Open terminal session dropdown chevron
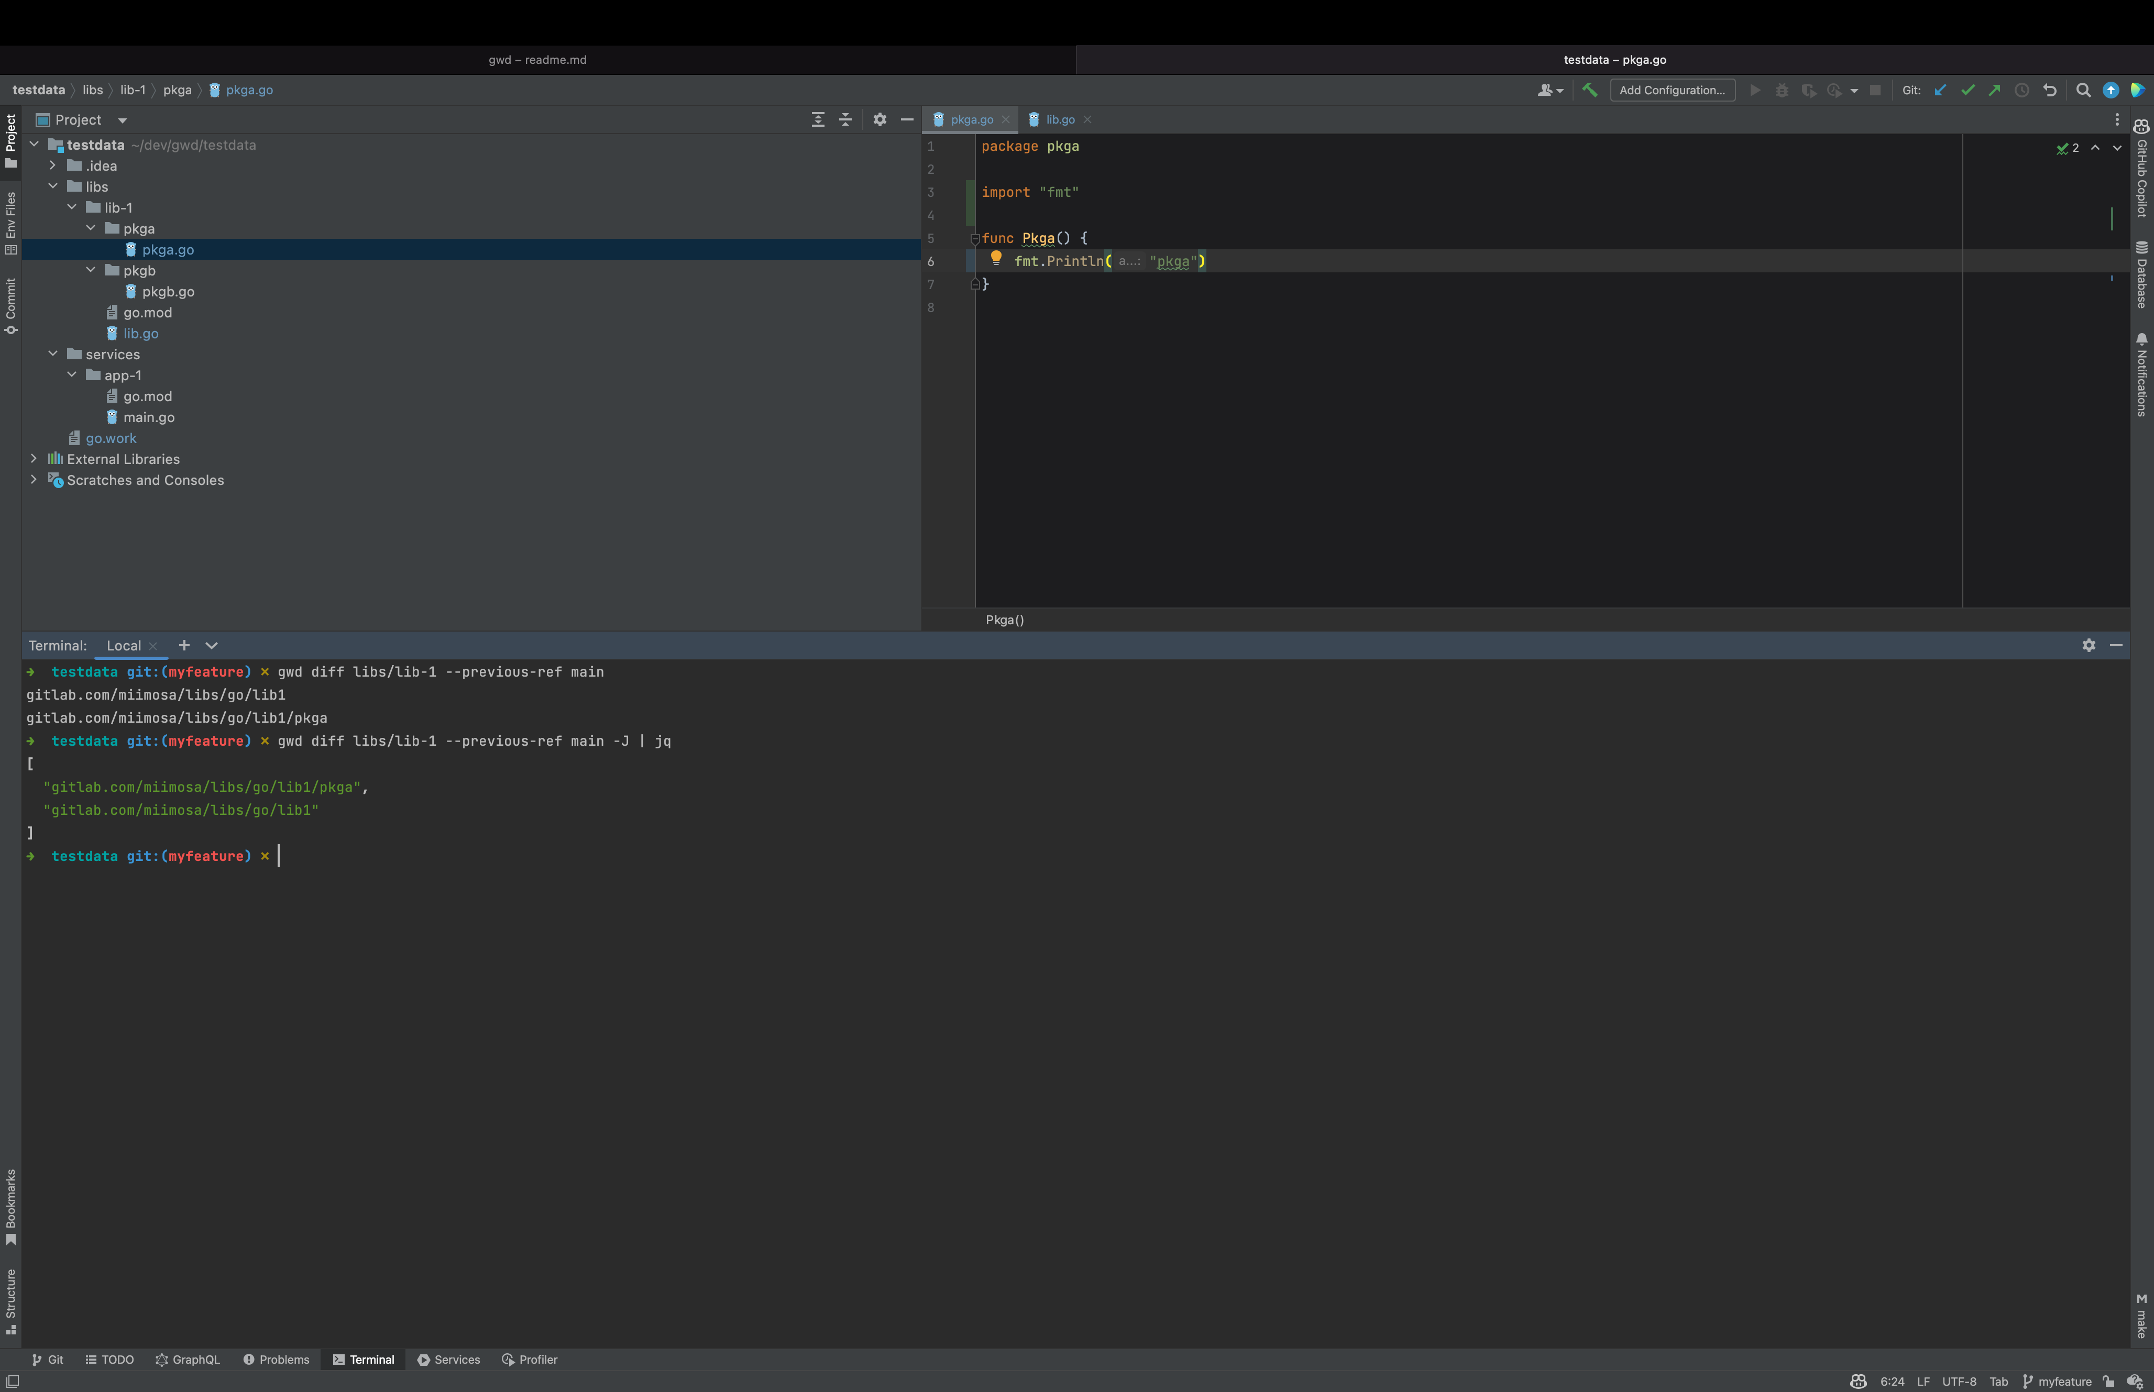This screenshot has width=2154, height=1392. coord(212,645)
